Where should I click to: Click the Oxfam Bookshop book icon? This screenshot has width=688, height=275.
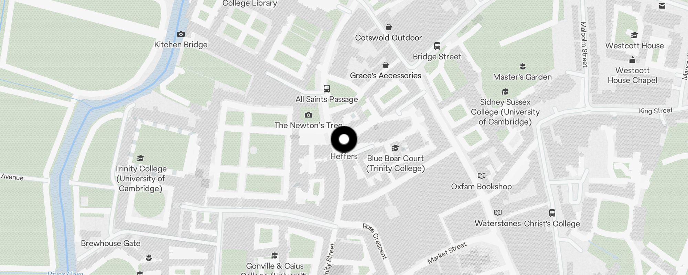tap(482, 176)
